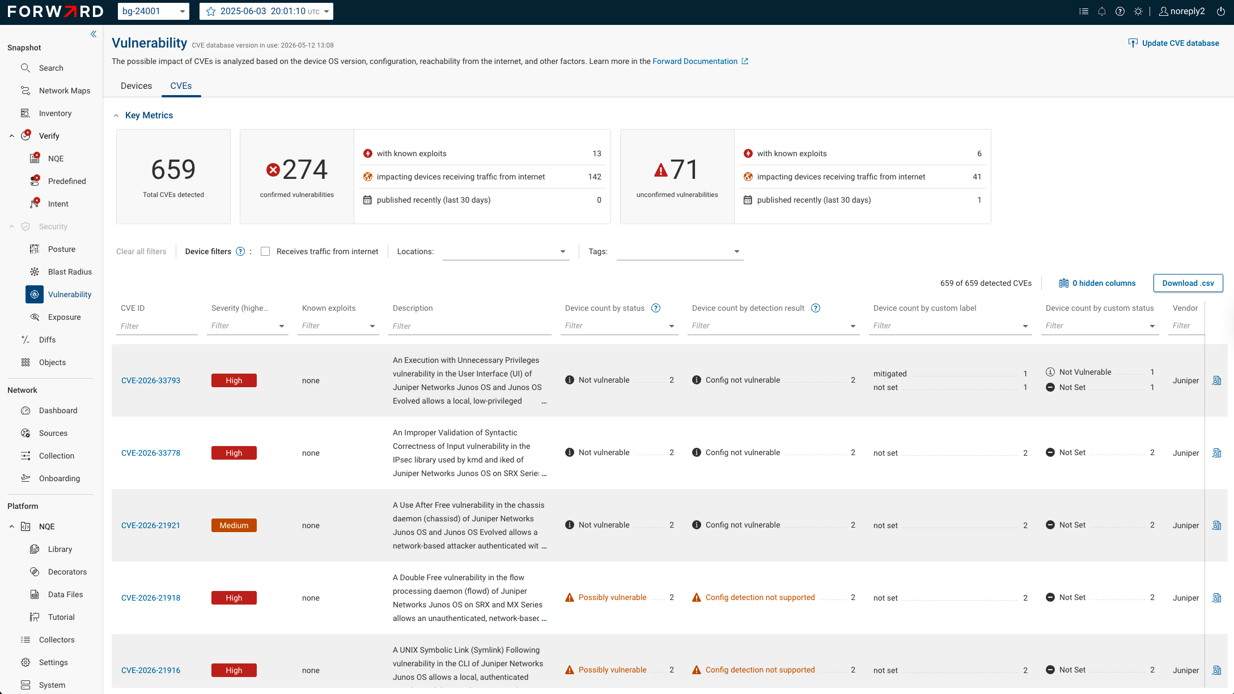
Task: Open network Dashboard in sidebar
Action: coord(58,410)
